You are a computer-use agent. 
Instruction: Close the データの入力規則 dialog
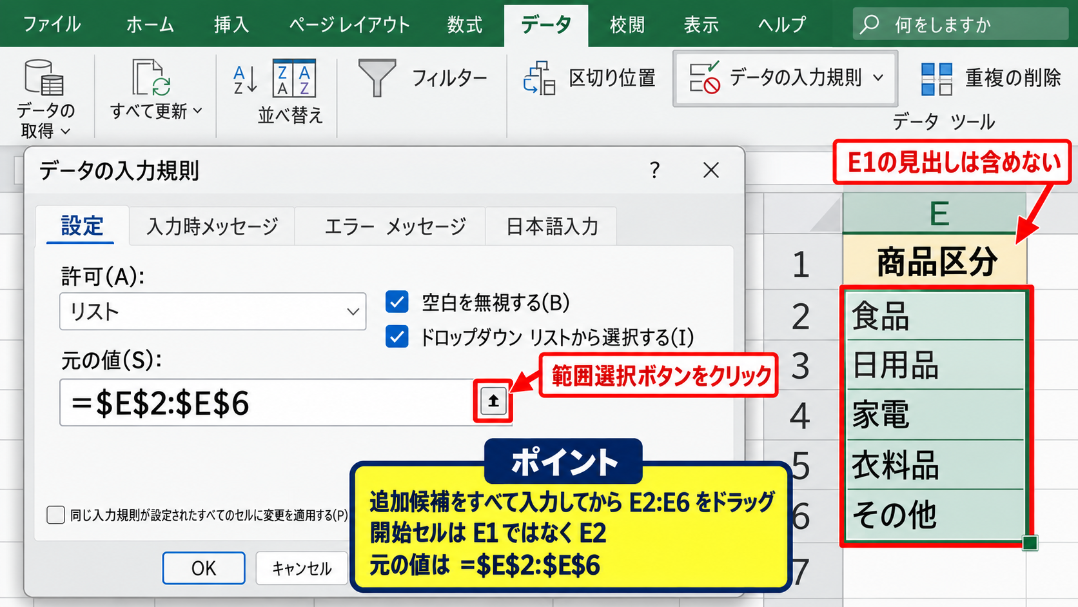pos(711,170)
